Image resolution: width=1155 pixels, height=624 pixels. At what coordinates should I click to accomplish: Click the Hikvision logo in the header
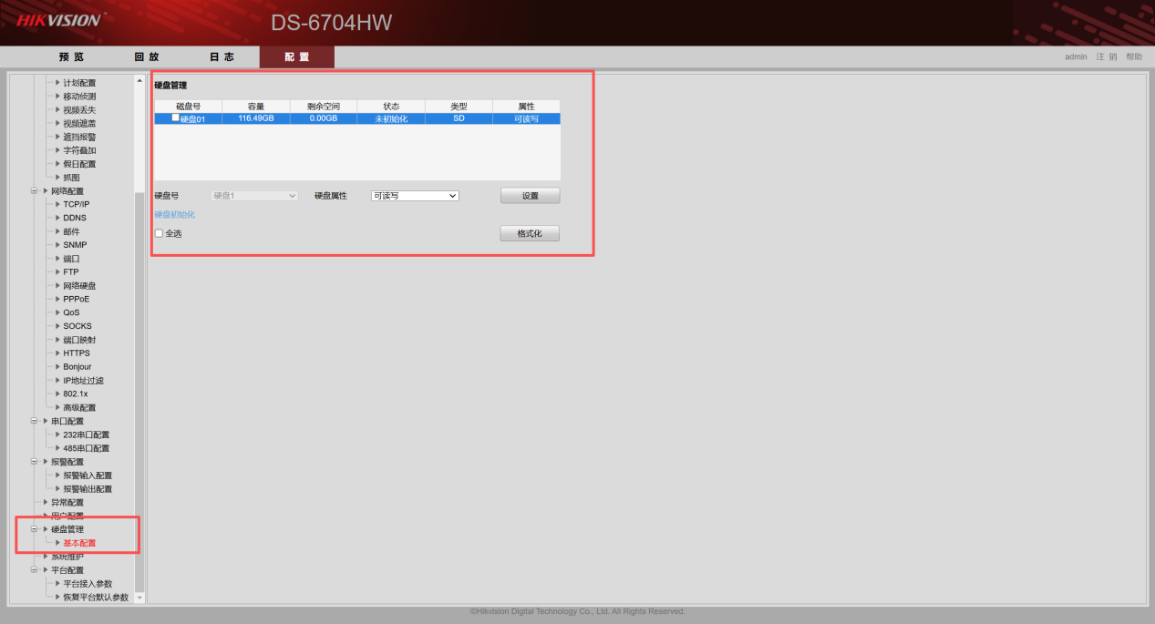click(x=60, y=19)
